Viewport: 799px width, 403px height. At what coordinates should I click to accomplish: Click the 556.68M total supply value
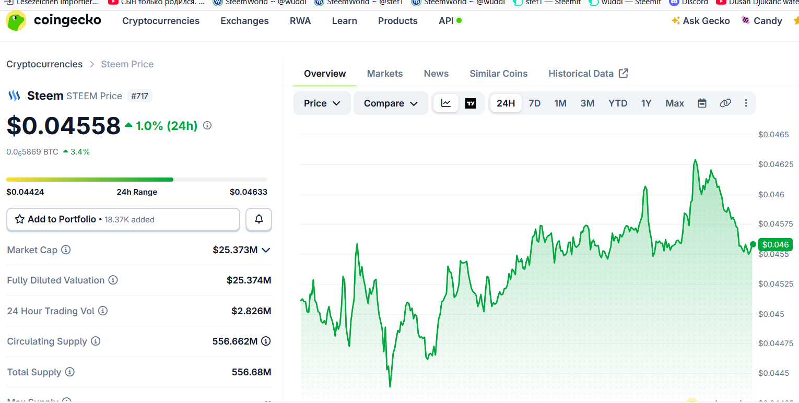[252, 372]
